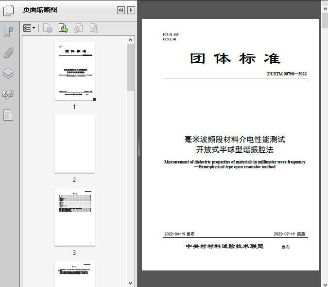Click the page number label 3
Viewport: 328px width, 287px height.
pos(74,253)
